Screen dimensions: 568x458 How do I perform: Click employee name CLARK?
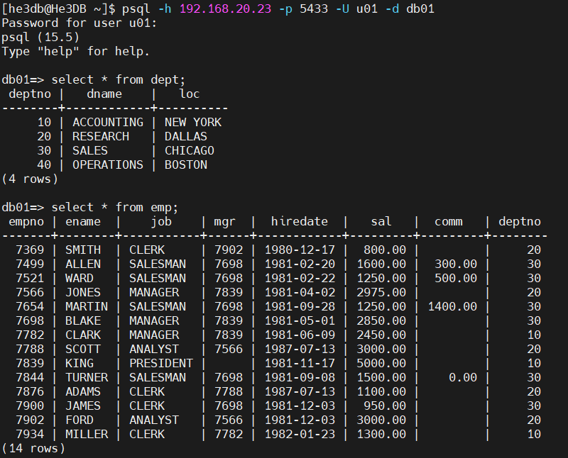[x=83, y=335]
